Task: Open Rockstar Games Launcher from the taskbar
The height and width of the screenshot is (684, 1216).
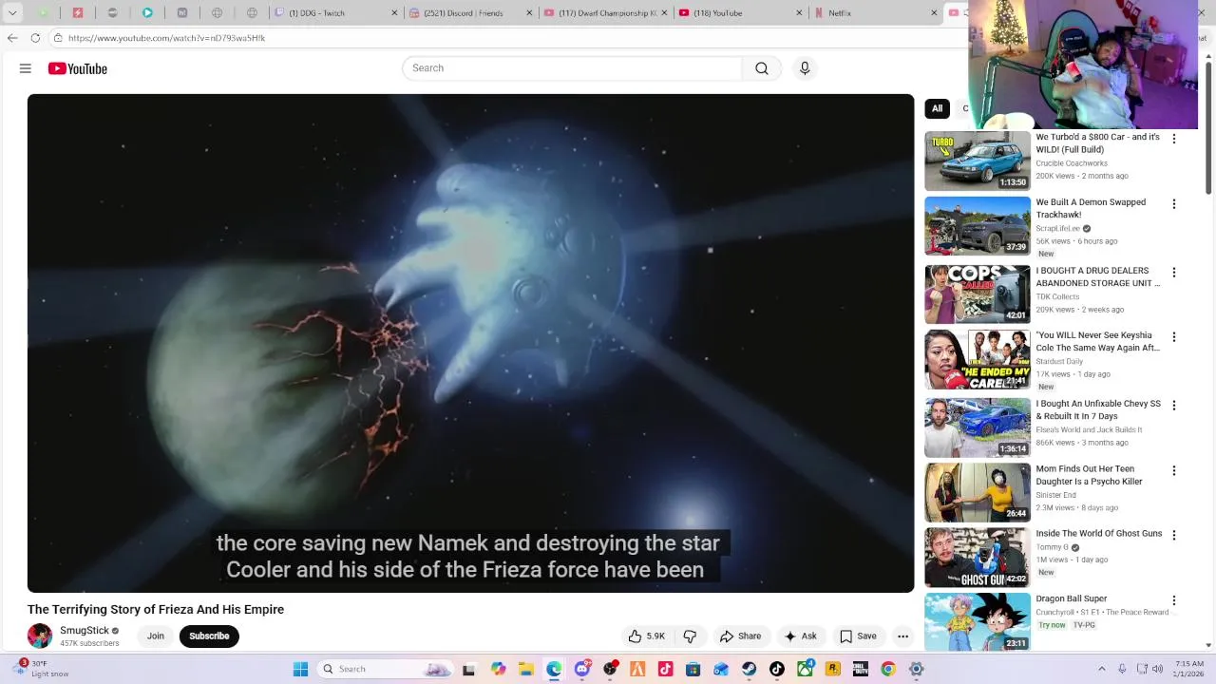Action: pos(833,669)
